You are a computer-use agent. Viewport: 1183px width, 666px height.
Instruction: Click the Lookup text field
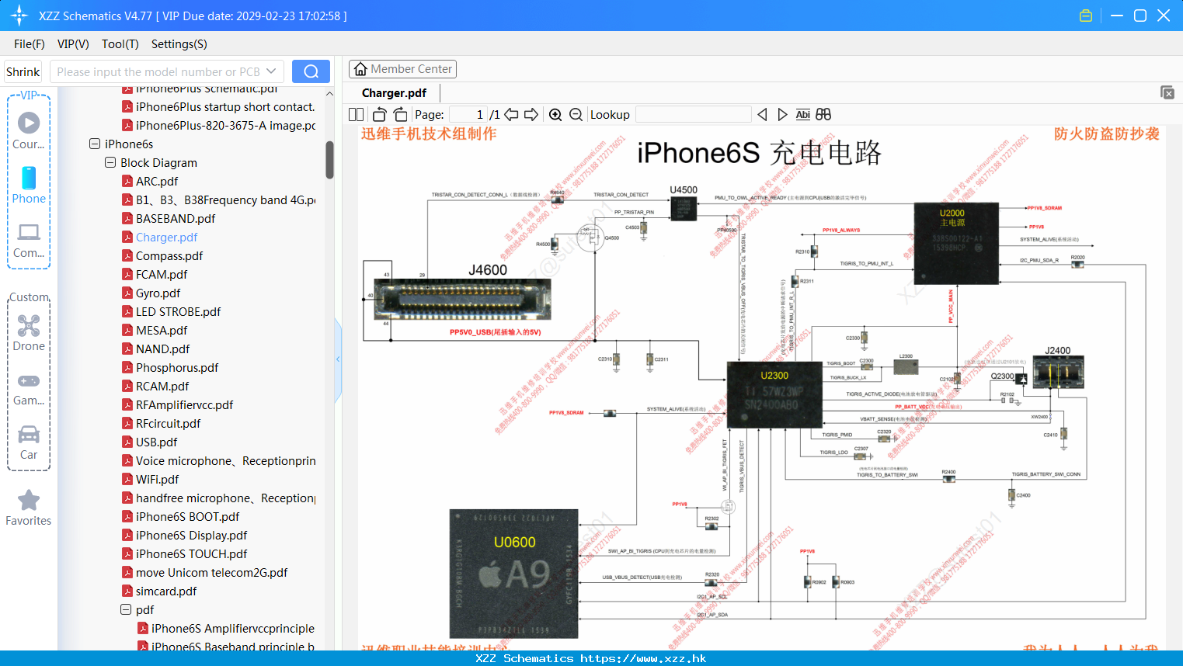(x=694, y=114)
